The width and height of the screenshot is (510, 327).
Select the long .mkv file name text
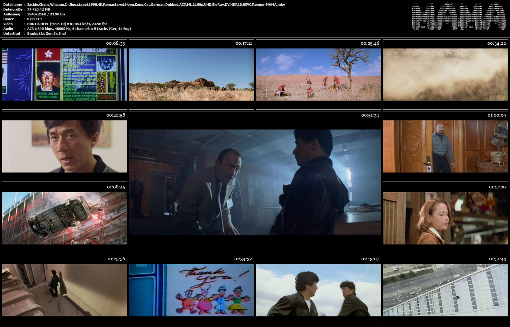pyautogui.click(x=156, y=5)
